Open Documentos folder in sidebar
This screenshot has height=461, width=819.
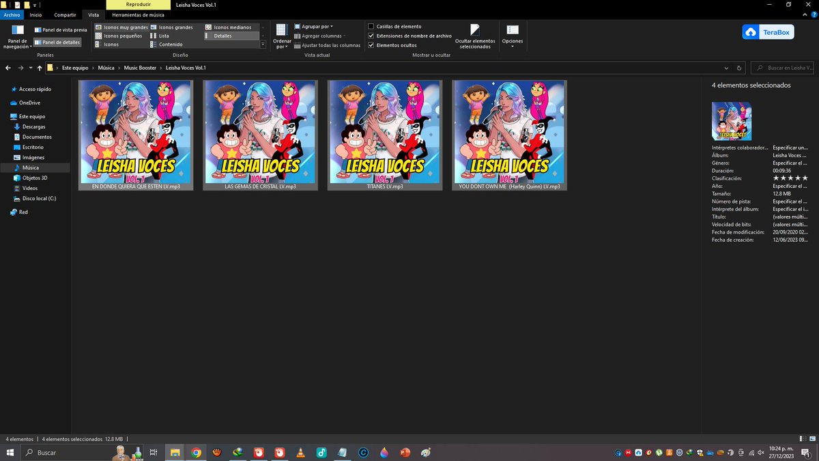click(x=37, y=137)
